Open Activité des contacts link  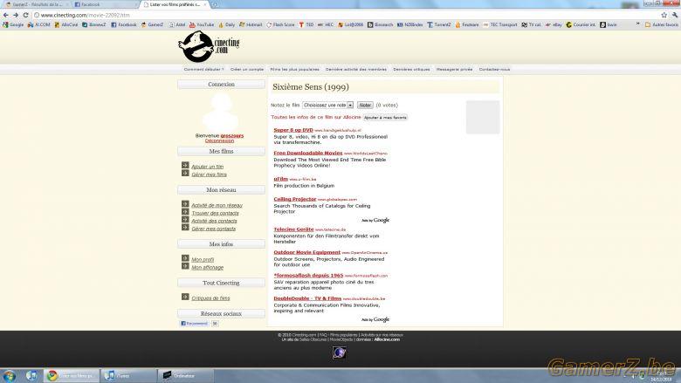[214, 221]
